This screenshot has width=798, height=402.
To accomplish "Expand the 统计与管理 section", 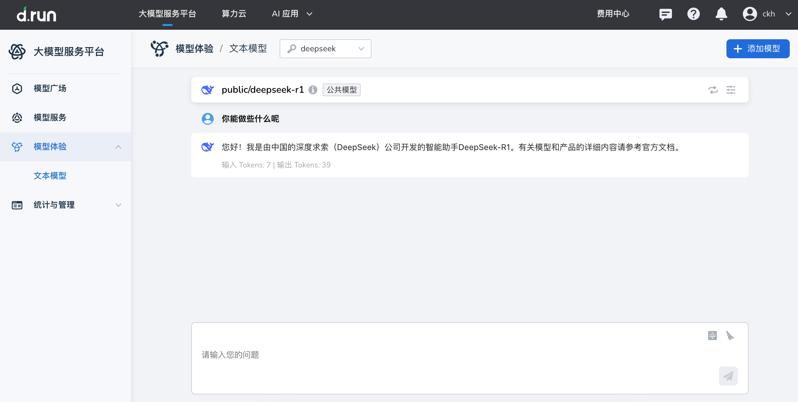I will pos(54,205).
